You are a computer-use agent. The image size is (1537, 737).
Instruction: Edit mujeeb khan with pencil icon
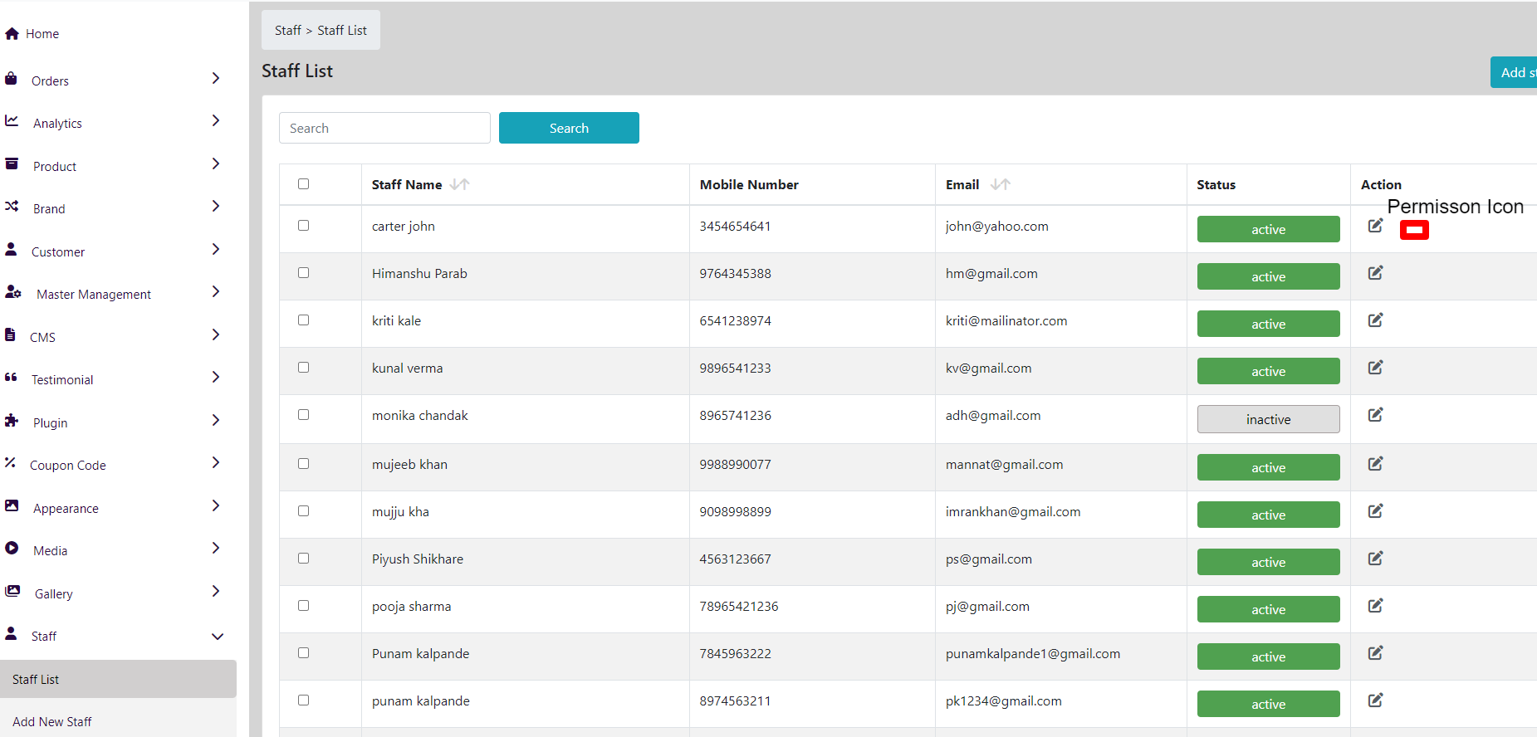coord(1376,464)
